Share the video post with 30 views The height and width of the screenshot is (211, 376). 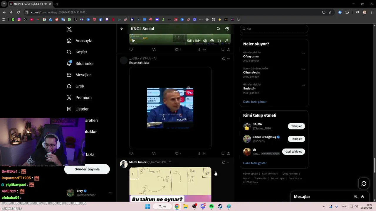(229, 50)
